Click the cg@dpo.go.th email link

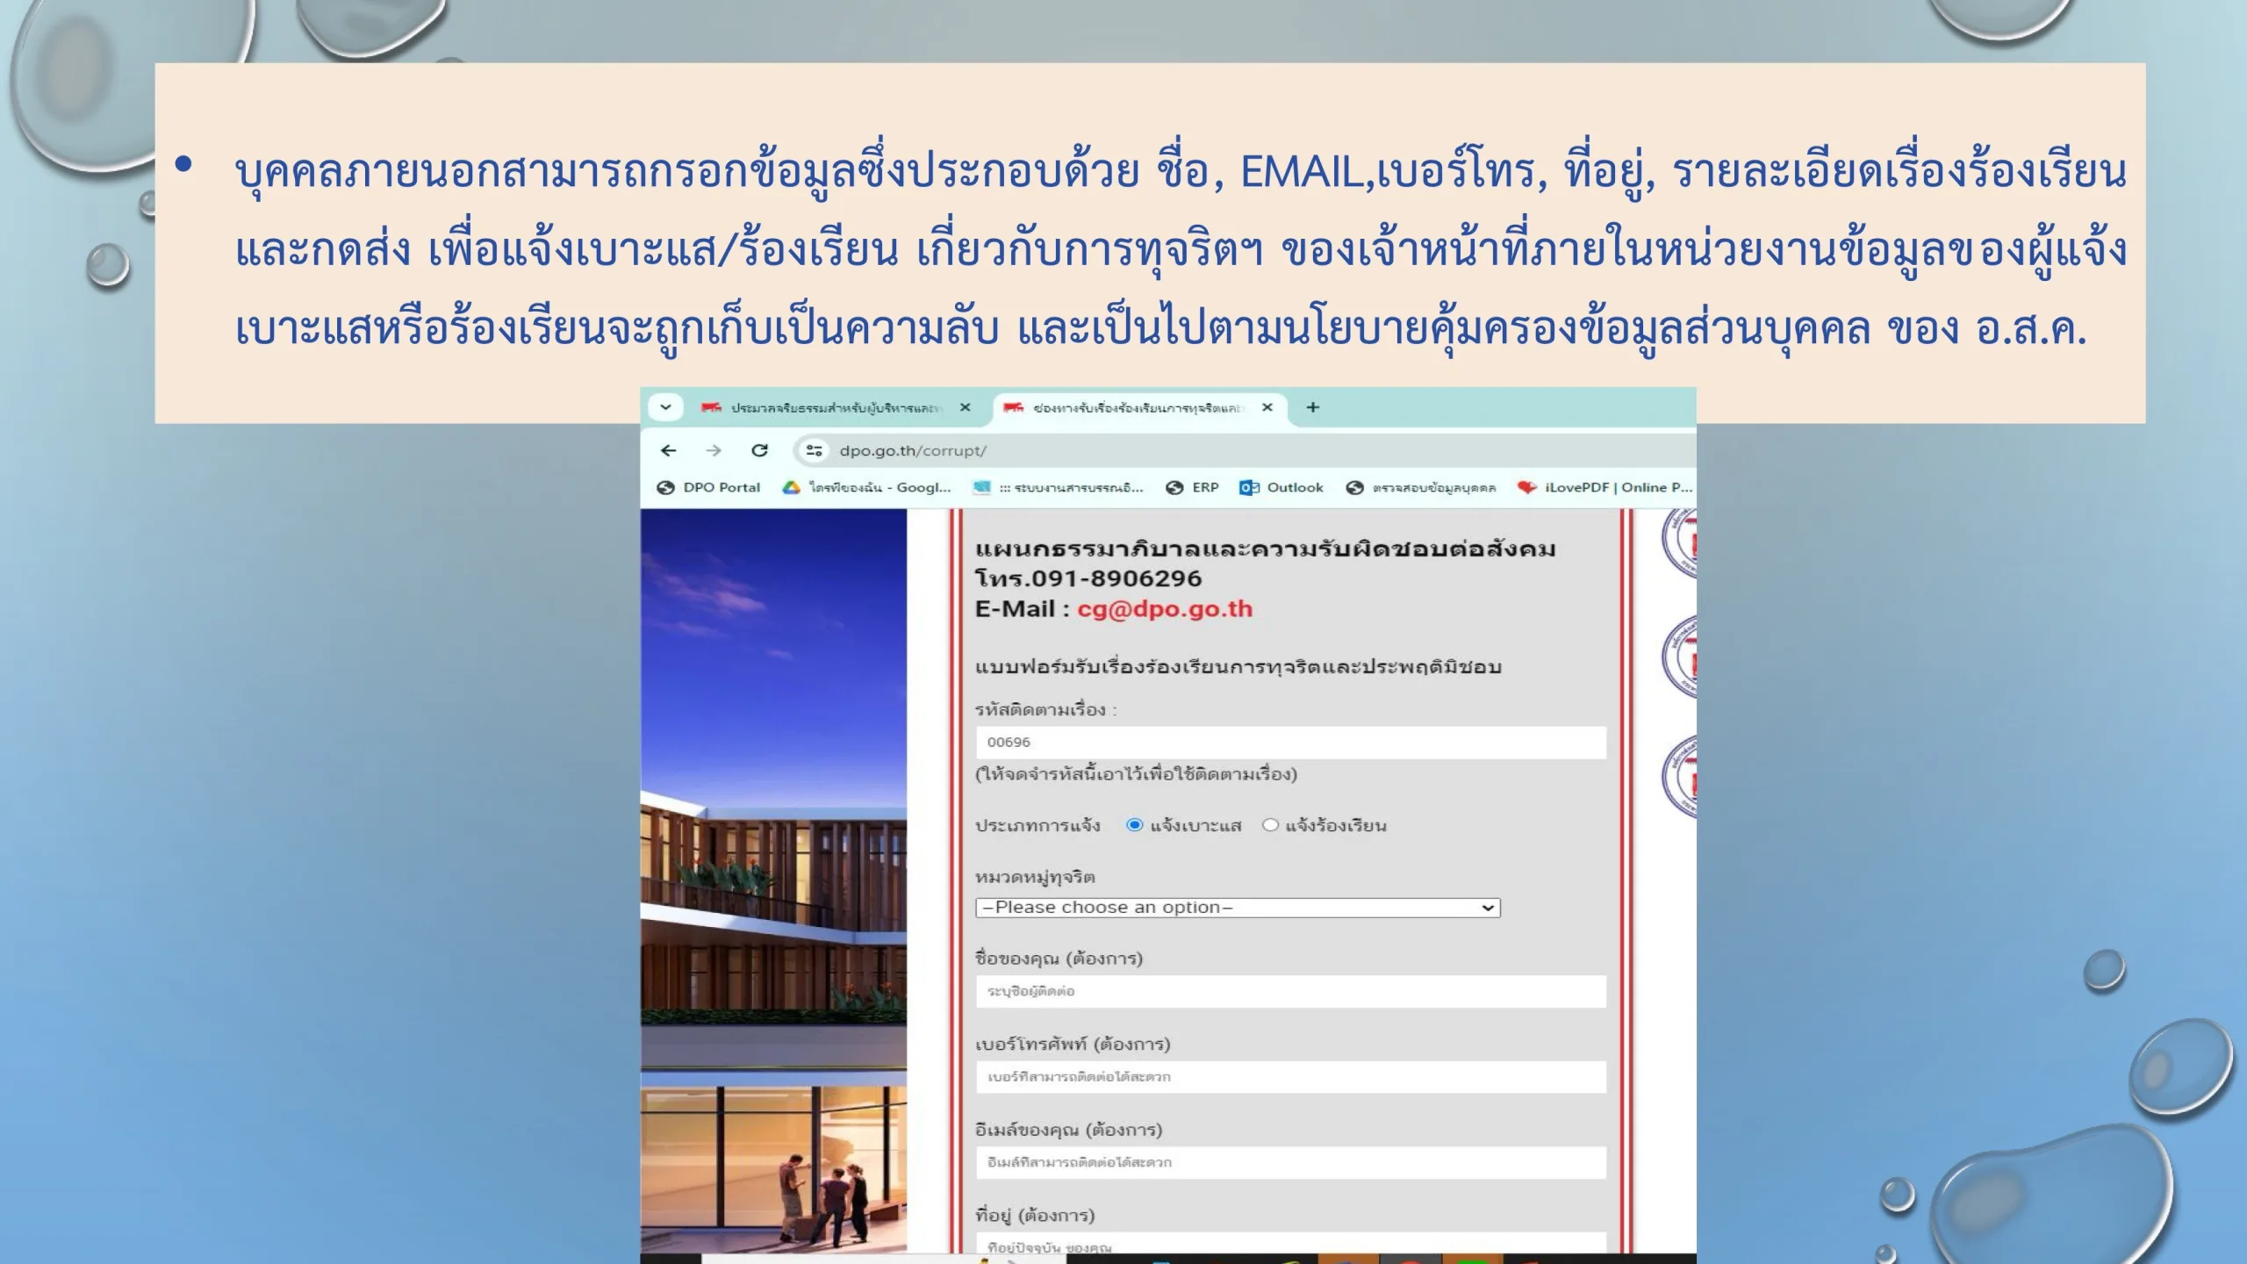coord(1165,609)
